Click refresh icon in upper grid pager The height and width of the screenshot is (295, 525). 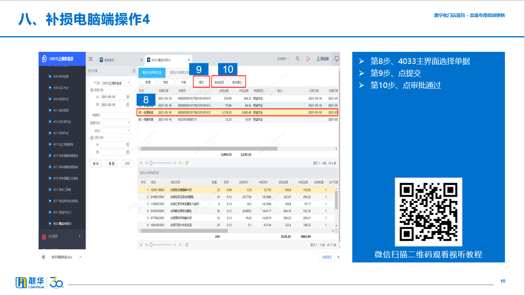pos(187,163)
